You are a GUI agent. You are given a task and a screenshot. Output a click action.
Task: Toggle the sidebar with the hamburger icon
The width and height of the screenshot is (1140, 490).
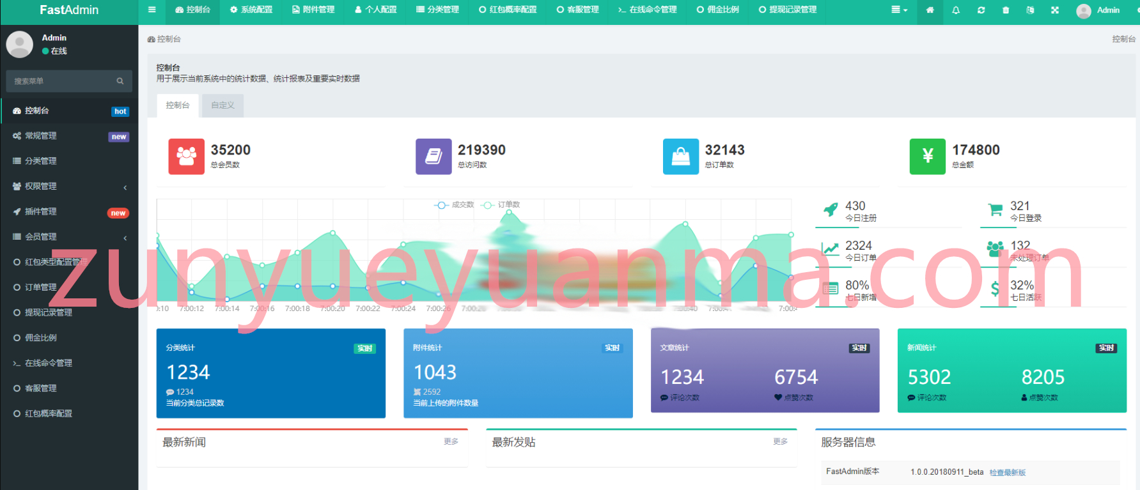coord(152,10)
